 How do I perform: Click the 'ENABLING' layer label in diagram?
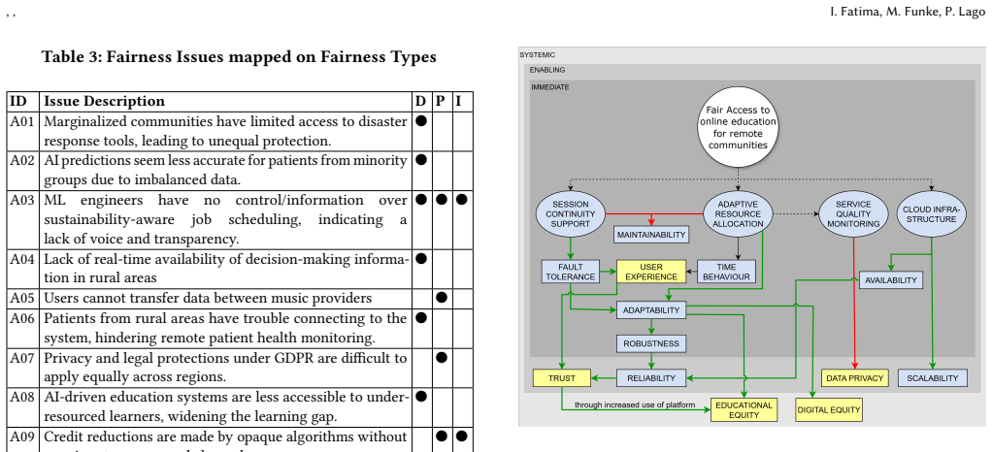click(547, 70)
